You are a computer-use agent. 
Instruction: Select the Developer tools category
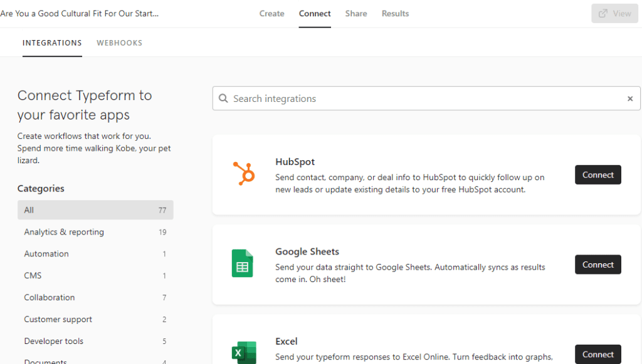coord(95,341)
